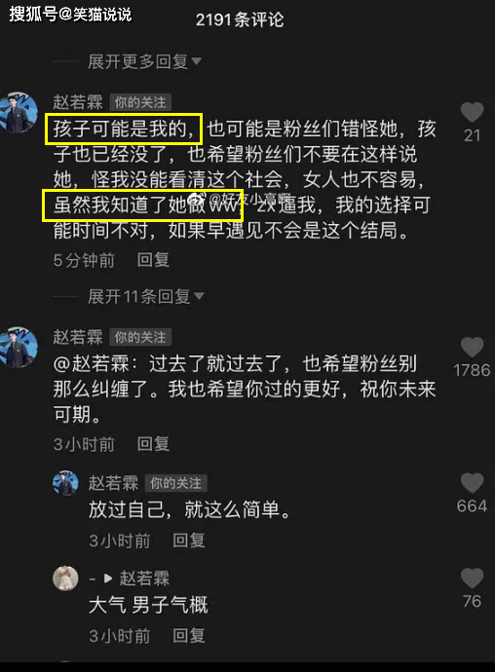The height and width of the screenshot is (672, 495).
Task: Reply to the comment posted 5分钟前
Action: click(x=153, y=260)
